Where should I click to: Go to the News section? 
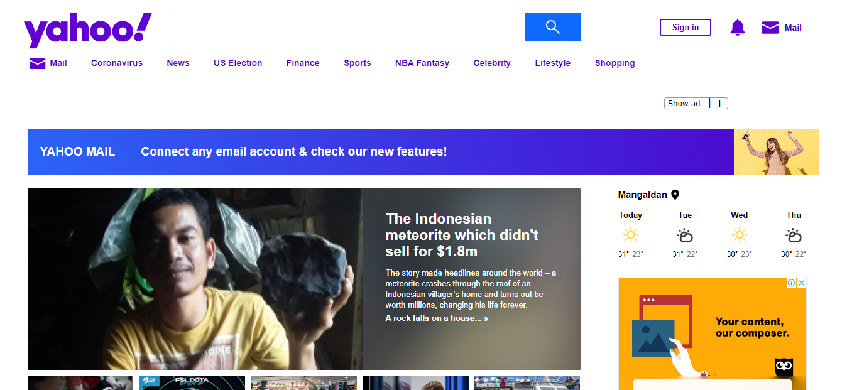[x=178, y=63]
